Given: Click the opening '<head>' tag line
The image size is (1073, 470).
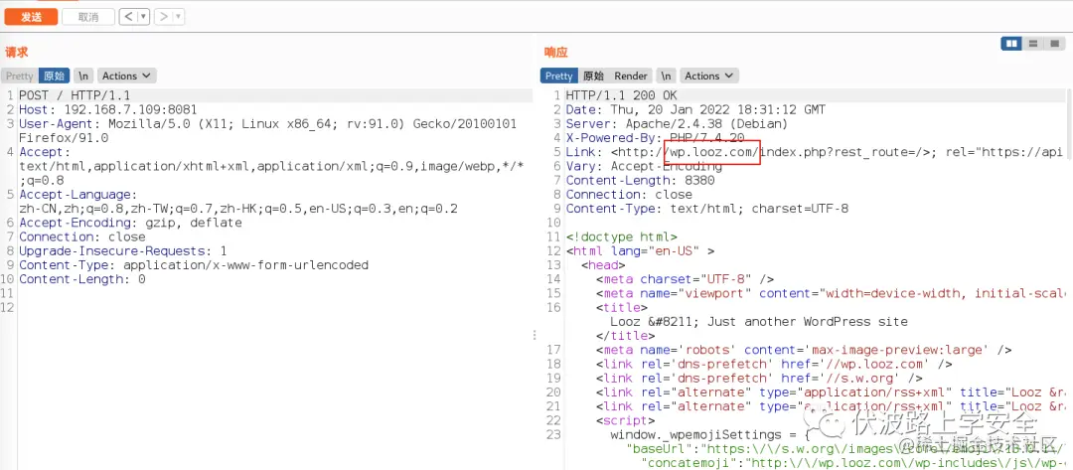Looking at the screenshot, I should point(603,264).
